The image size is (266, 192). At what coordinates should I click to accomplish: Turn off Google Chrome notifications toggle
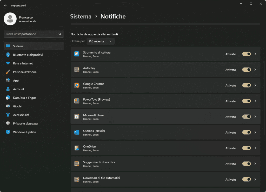[246, 85]
